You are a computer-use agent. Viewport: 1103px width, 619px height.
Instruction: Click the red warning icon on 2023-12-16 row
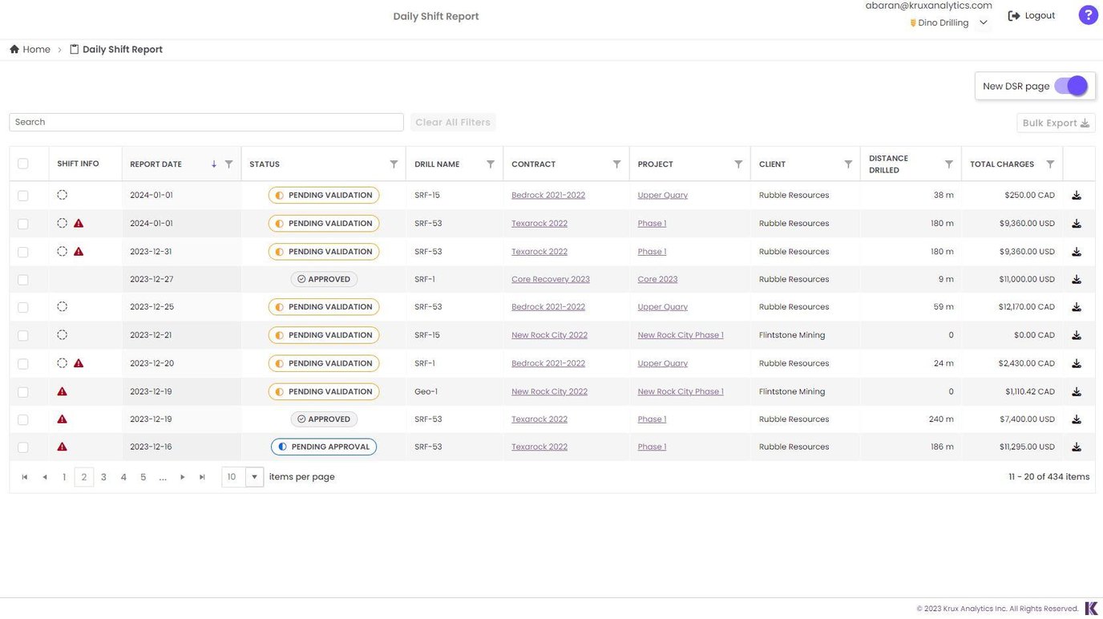63,447
